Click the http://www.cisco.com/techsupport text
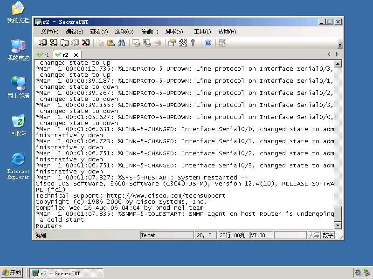This screenshot has width=373, height=279. (x=166, y=196)
